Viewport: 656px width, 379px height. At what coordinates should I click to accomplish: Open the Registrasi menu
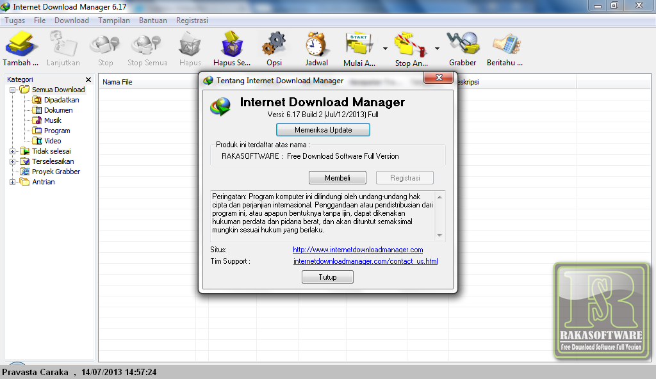[x=192, y=20]
